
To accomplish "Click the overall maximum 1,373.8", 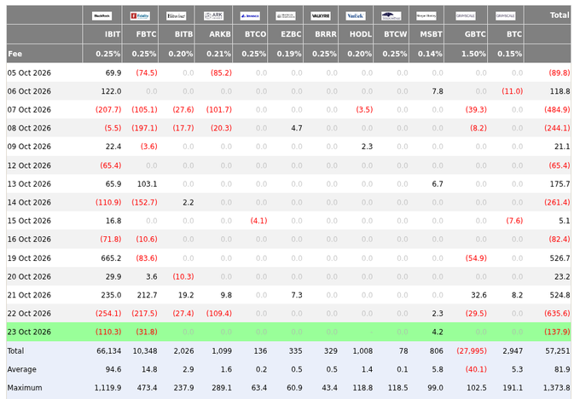I will 556,388.
